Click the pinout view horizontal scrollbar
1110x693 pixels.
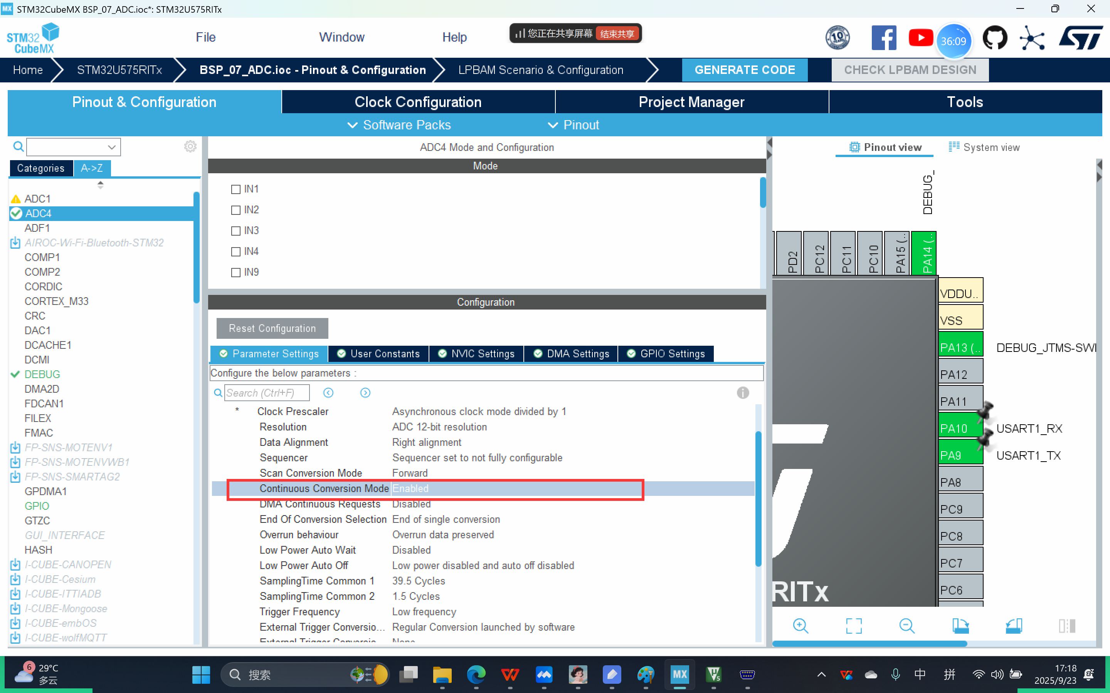tap(869, 643)
